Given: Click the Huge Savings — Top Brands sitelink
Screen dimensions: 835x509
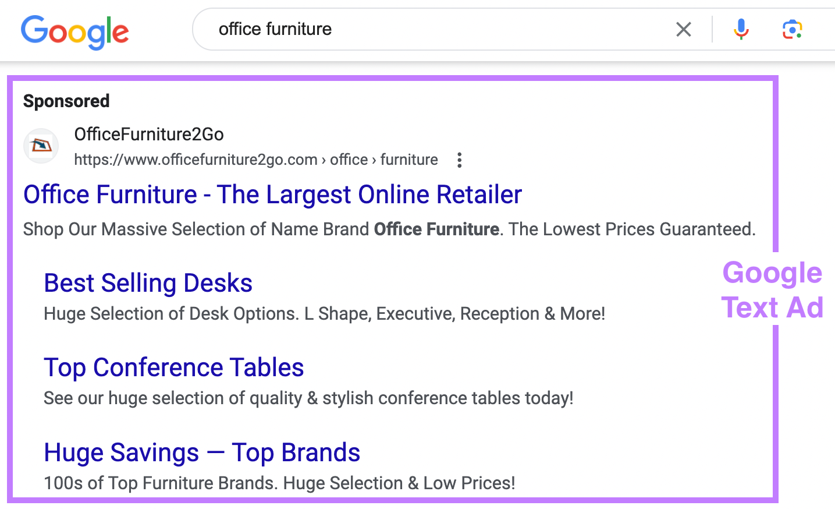Looking at the screenshot, I should 201,453.
